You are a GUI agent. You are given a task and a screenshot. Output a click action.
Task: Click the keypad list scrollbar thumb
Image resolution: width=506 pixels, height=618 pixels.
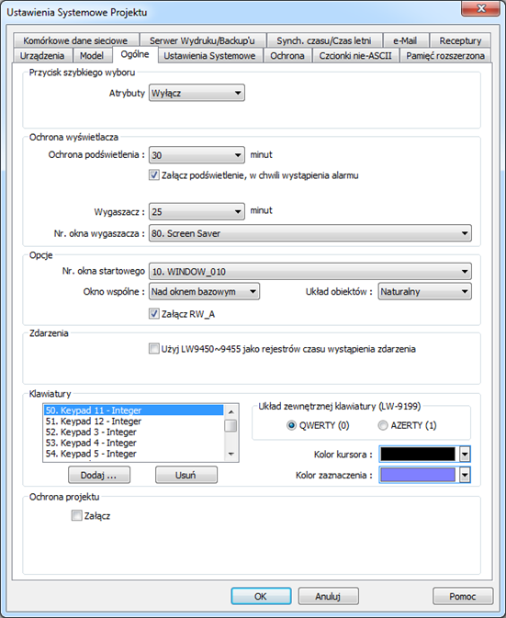point(231,426)
